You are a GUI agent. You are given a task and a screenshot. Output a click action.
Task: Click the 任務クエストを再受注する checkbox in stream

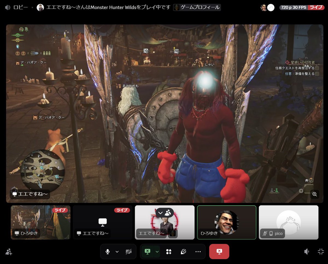(x=317, y=68)
